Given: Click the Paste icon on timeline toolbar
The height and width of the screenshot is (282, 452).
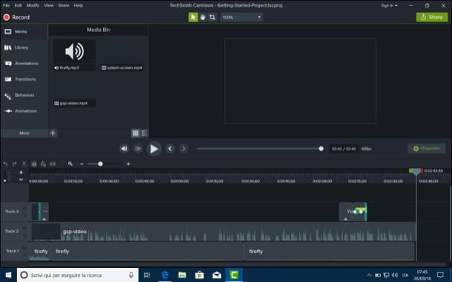Looking at the screenshot, I should pos(43,164).
